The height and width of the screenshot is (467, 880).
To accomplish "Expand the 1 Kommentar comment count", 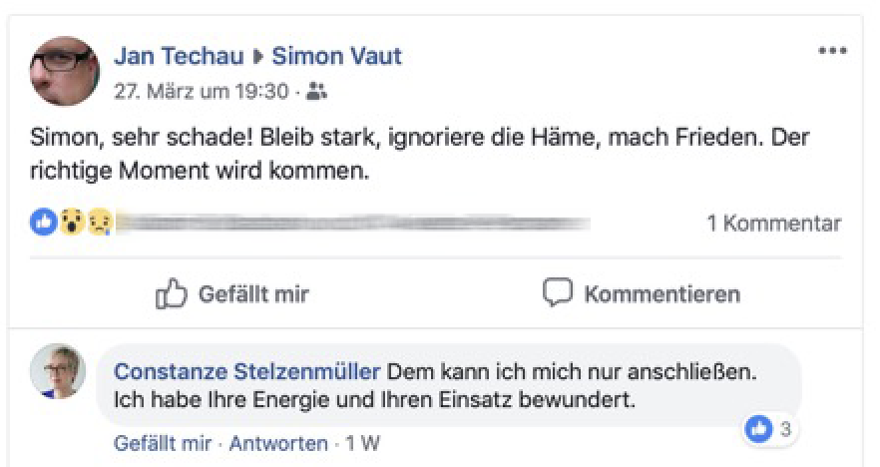I will tap(773, 224).
